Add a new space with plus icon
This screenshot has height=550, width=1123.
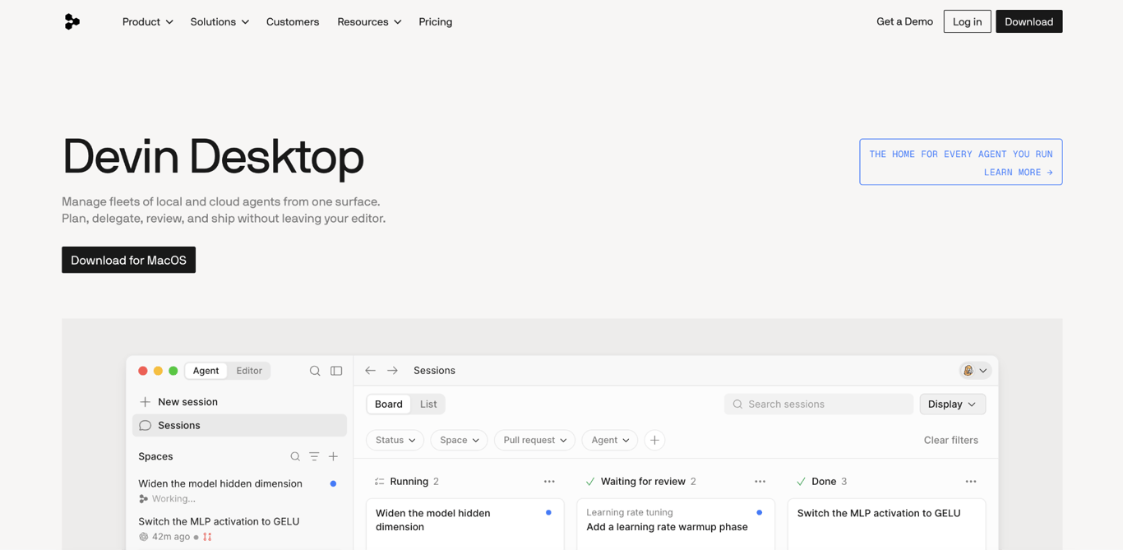[333, 456]
